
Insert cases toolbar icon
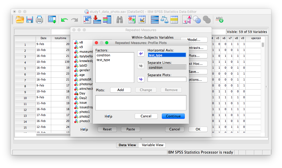132,20
